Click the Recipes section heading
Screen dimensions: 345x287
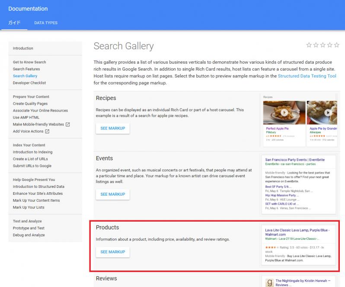click(x=106, y=98)
